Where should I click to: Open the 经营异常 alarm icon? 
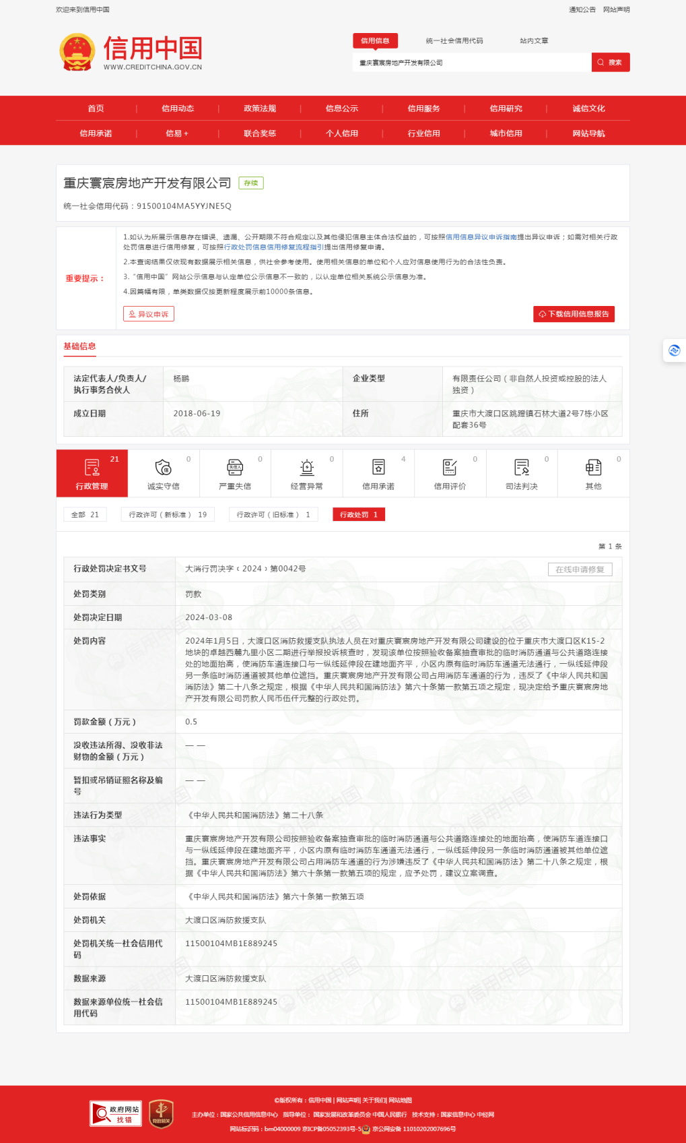coord(307,468)
